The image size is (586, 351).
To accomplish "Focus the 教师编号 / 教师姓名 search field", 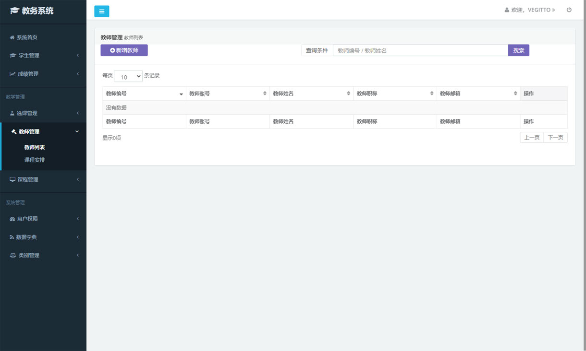I will coord(420,50).
